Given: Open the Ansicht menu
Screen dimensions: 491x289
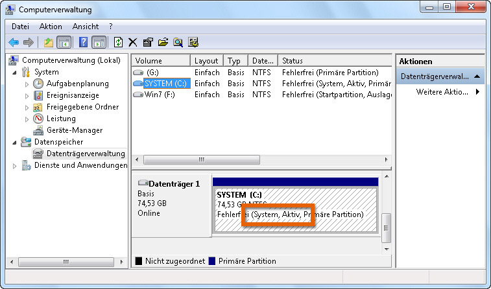Looking at the screenshot, I should 86,27.
